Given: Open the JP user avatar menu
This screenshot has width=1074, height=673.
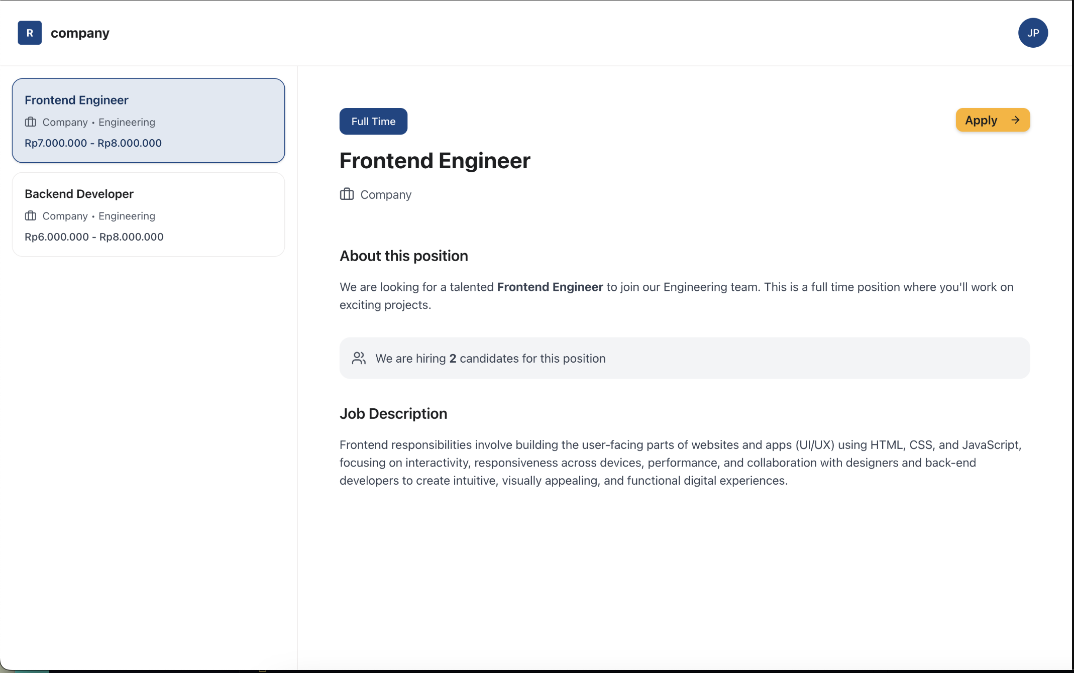Looking at the screenshot, I should [x=1032, y=33].
